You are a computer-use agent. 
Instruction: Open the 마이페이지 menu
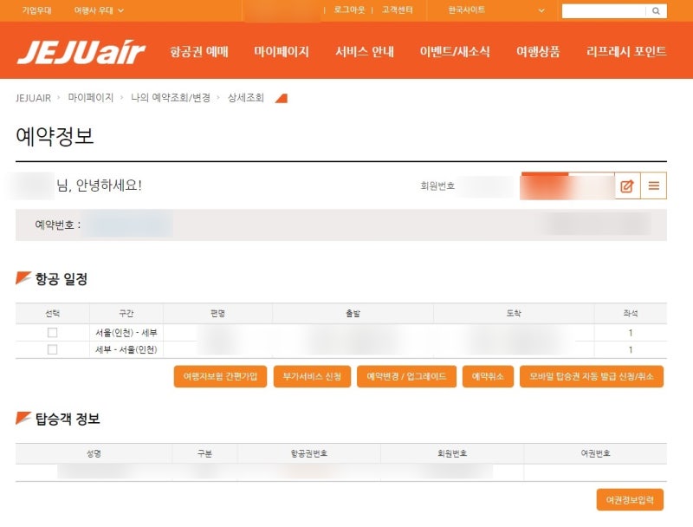coord(281,52)
